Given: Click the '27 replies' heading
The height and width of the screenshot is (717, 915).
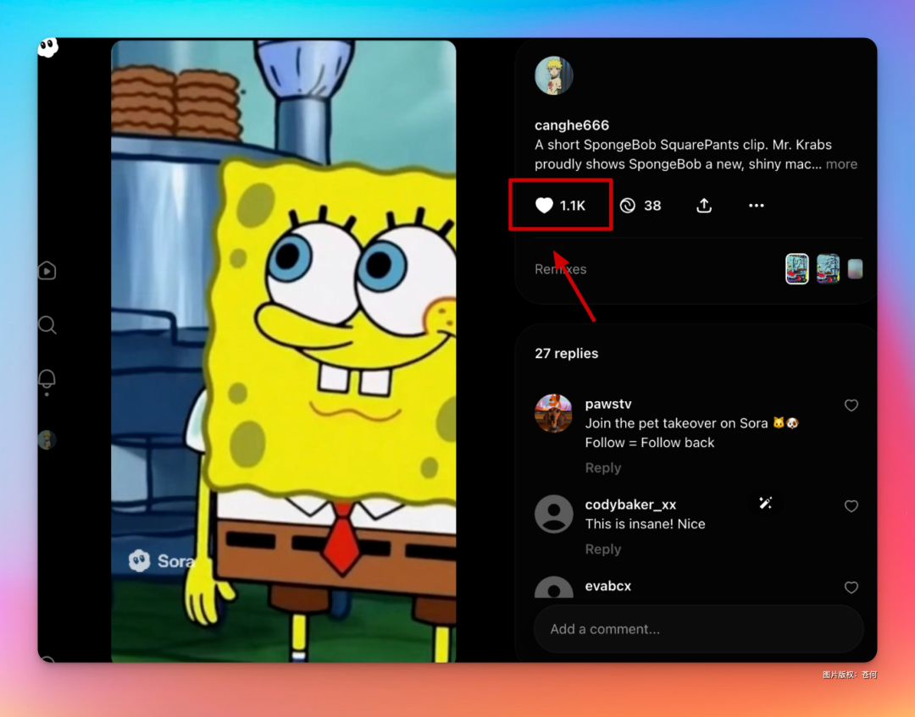Looking at the screenshot, I should 566,353.
